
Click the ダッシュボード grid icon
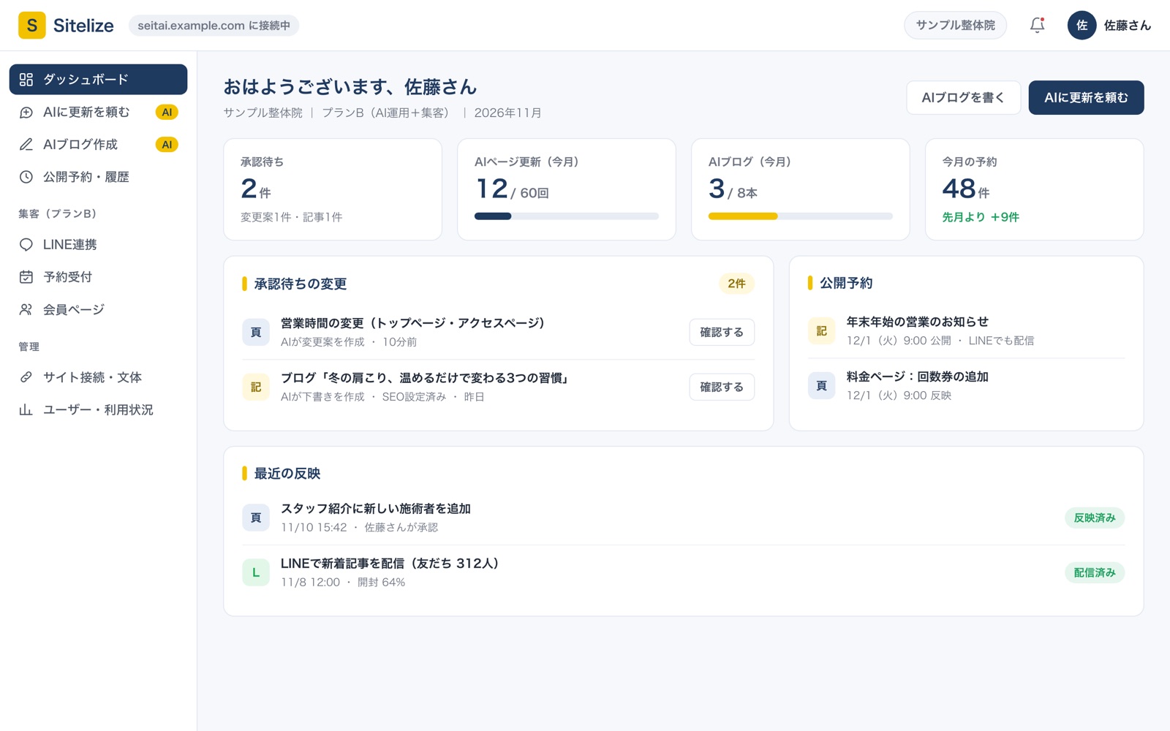[26, 80]
